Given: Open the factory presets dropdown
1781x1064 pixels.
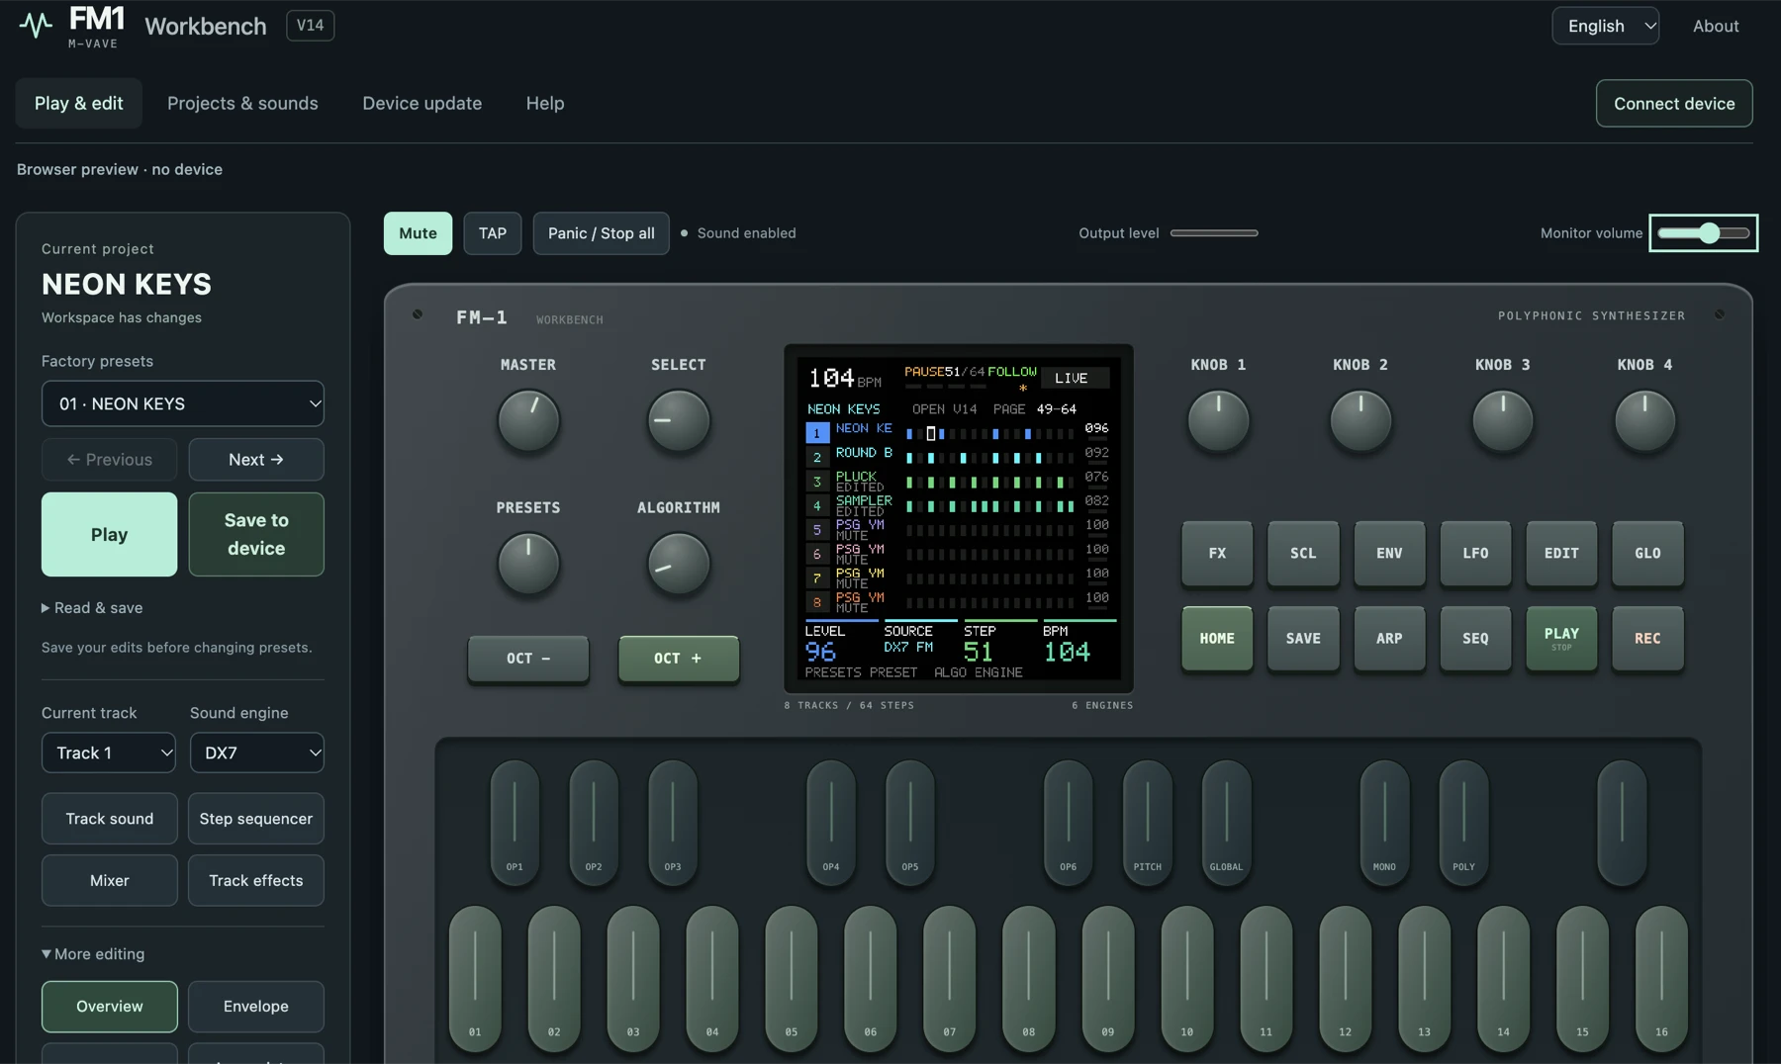Looking at the screenshot, I should [183, 403].
